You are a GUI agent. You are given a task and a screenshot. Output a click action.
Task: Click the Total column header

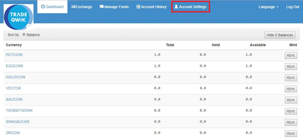[x=170, y=45]
